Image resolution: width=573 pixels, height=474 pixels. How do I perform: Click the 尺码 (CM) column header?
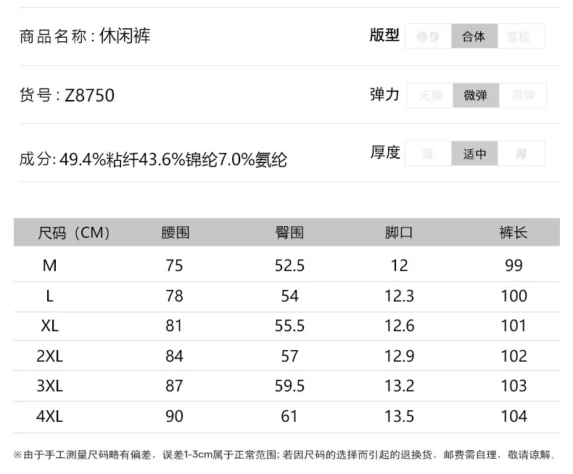74,233
